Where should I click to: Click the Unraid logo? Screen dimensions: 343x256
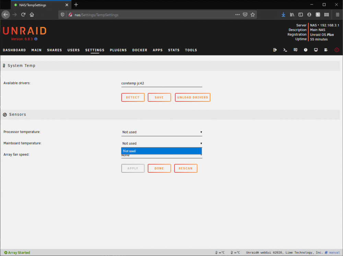pos(24,31)
